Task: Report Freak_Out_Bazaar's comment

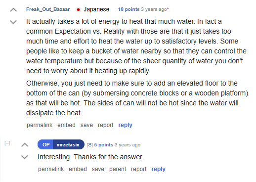Action: [106, 125]
